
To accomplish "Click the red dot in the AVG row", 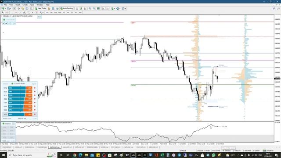I will [35, 114].
